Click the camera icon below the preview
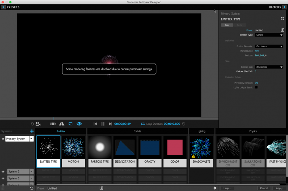 point(38,124)
